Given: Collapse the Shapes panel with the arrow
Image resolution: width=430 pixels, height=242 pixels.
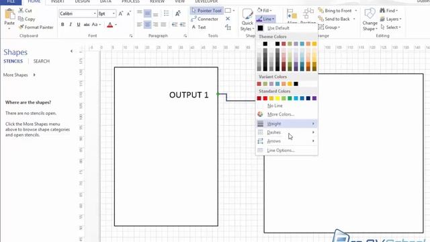Looking at the screenshot, I should point(72,51).
